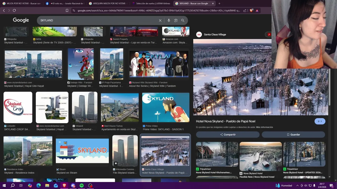Open Skyland Crop LinkedIn logo thumbnail
The width and height of the screenshot is (337, 189).
pos(18,107)
